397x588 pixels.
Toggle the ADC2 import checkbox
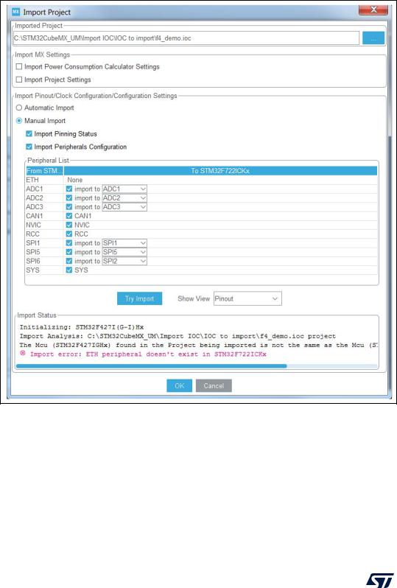tap(69, 198)
